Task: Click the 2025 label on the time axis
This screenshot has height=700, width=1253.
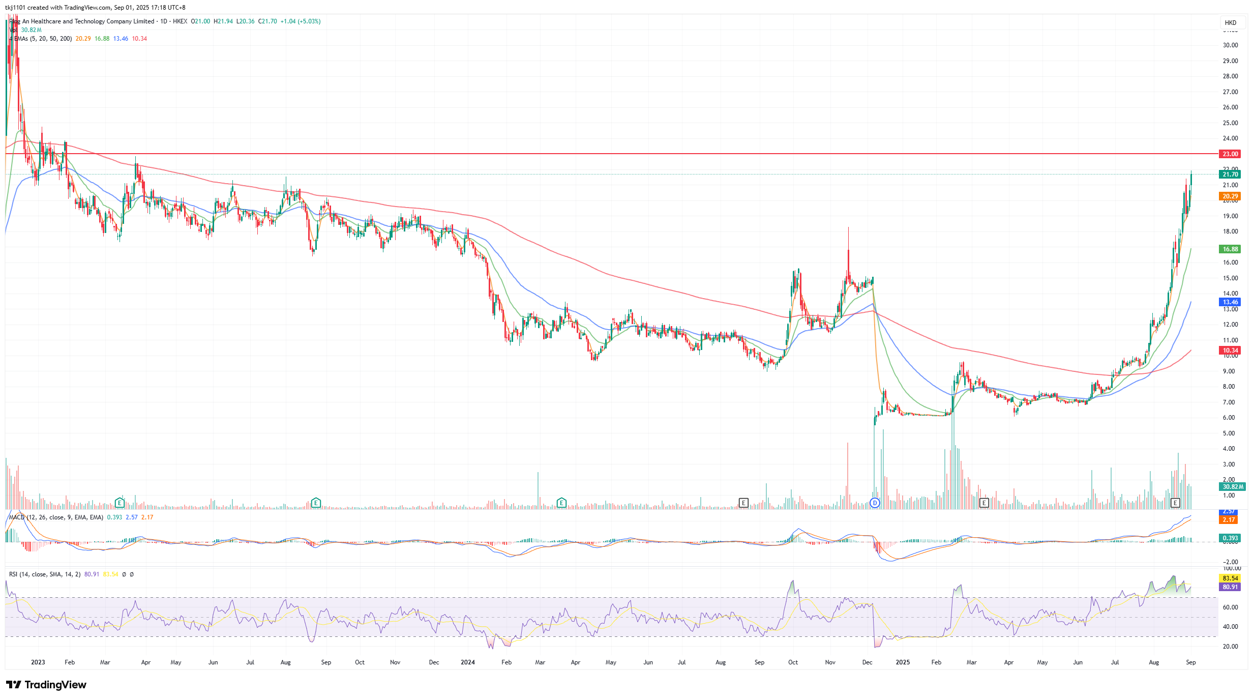Action: tap(903, 662)
